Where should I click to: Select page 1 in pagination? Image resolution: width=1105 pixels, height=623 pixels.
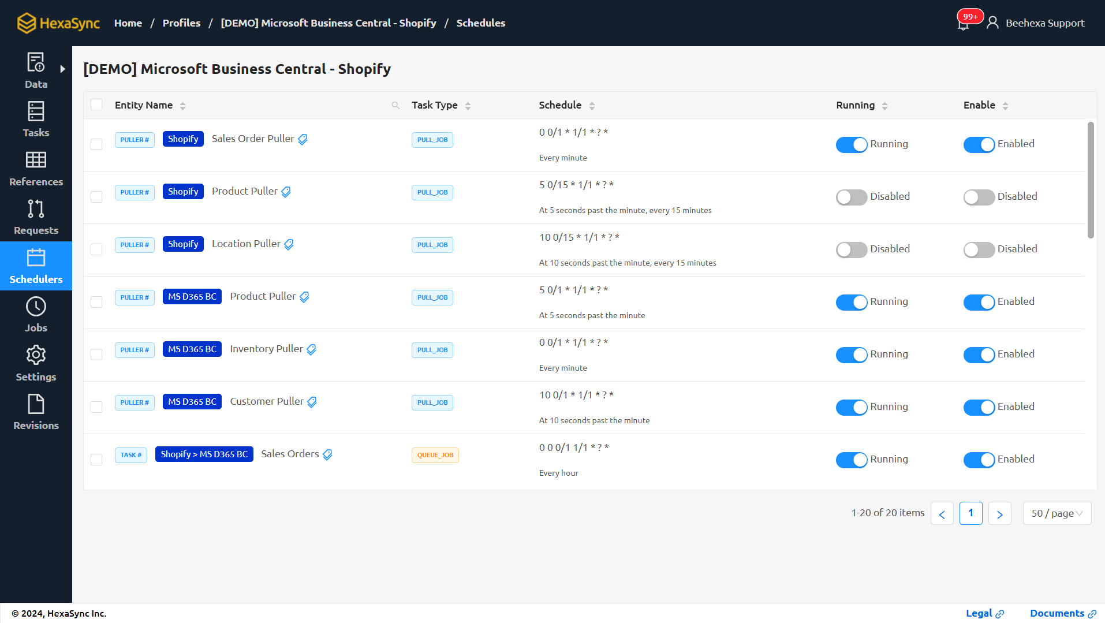(970, 513)
